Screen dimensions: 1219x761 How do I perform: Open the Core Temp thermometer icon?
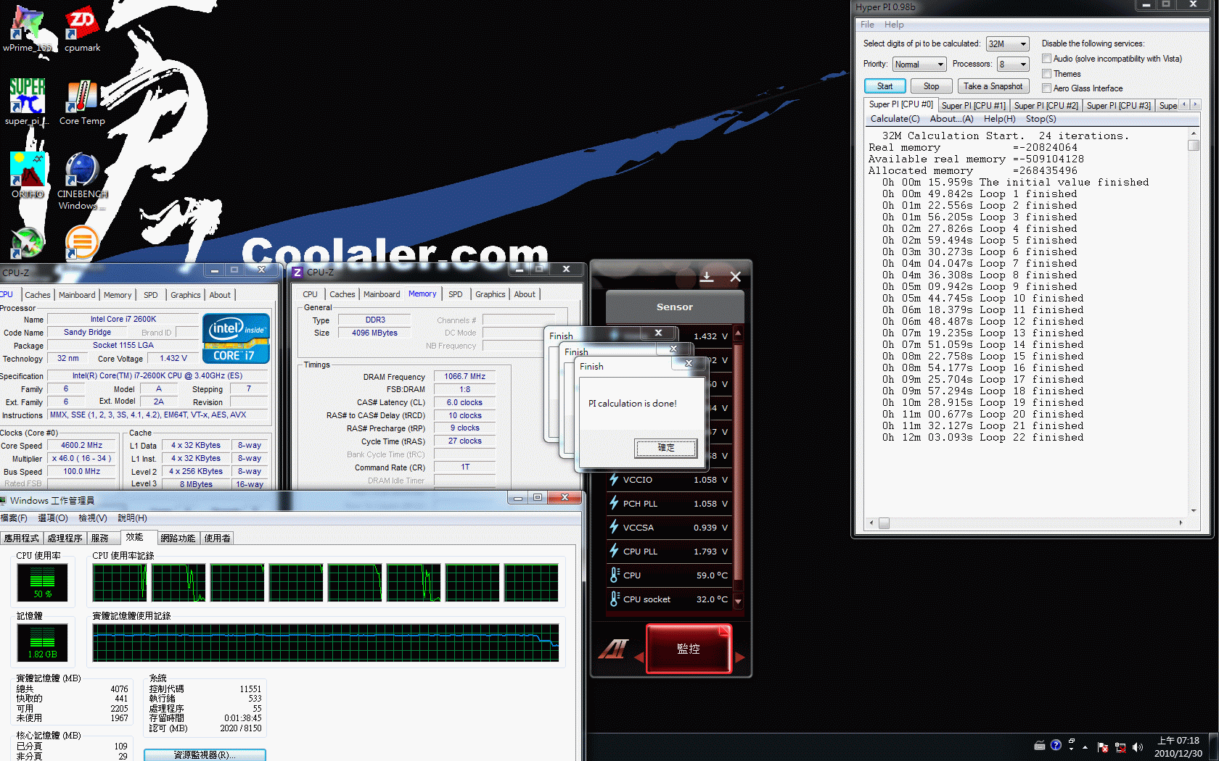tap(82, 101)
